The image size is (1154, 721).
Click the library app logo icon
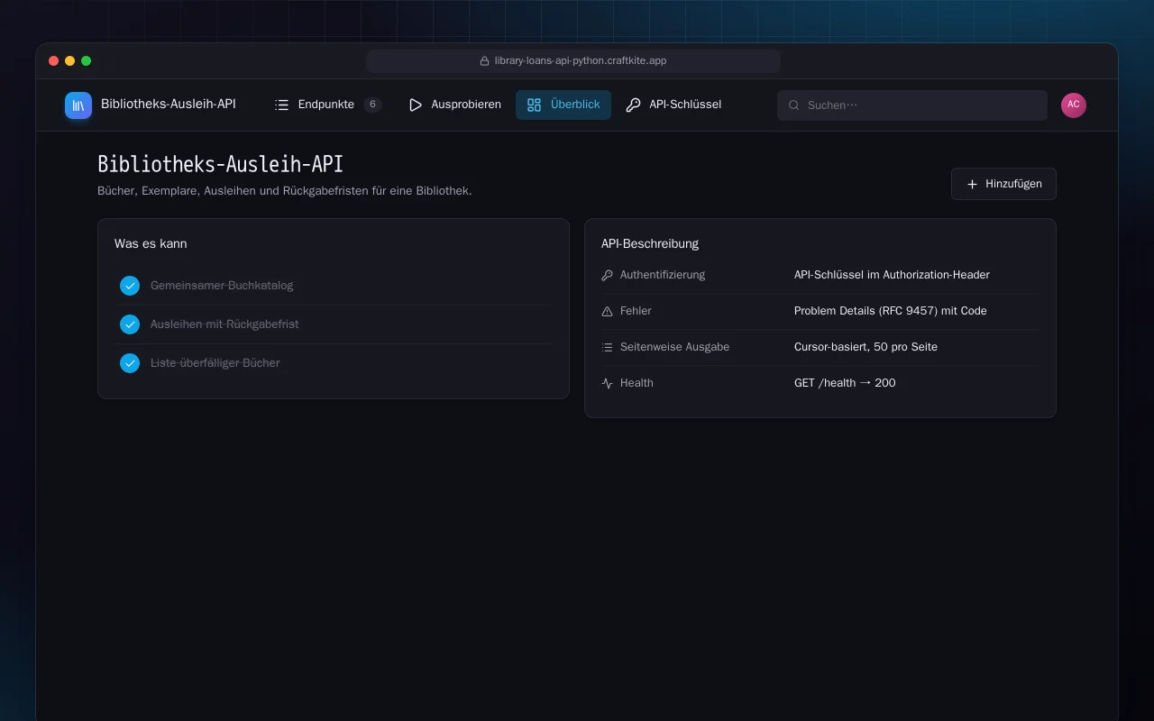pos(78,105)
